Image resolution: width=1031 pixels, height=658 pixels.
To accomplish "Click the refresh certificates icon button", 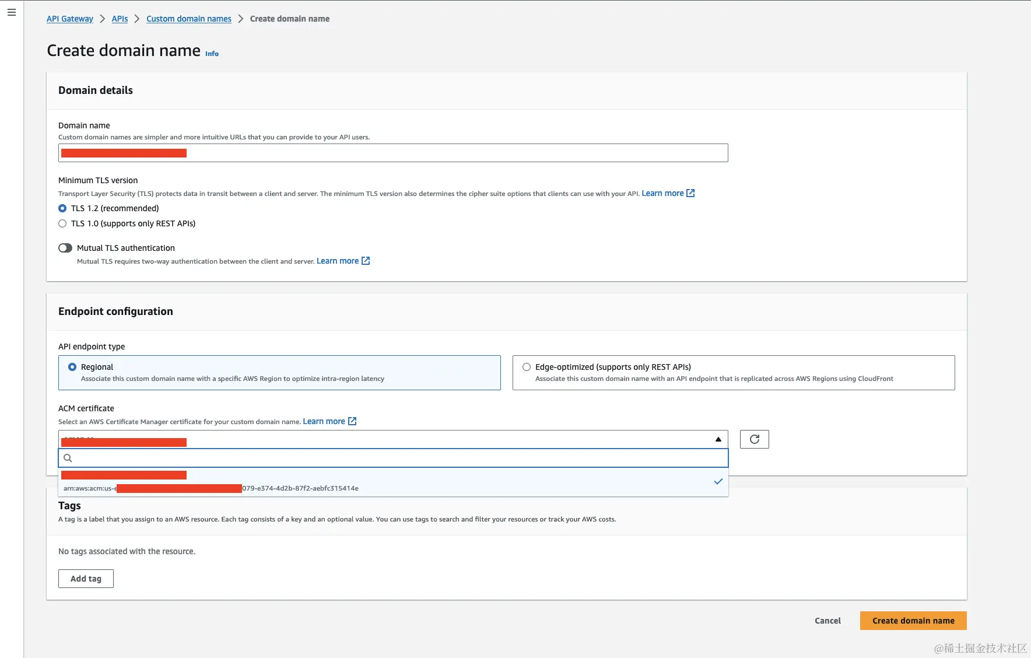I will point(754,439).
